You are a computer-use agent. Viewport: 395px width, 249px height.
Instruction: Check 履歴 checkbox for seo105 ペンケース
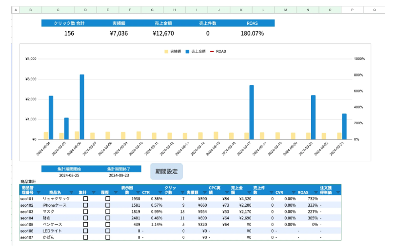[108, 224]
